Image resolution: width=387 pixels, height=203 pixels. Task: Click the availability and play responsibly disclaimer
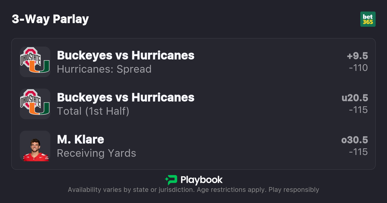pos(193,190)
